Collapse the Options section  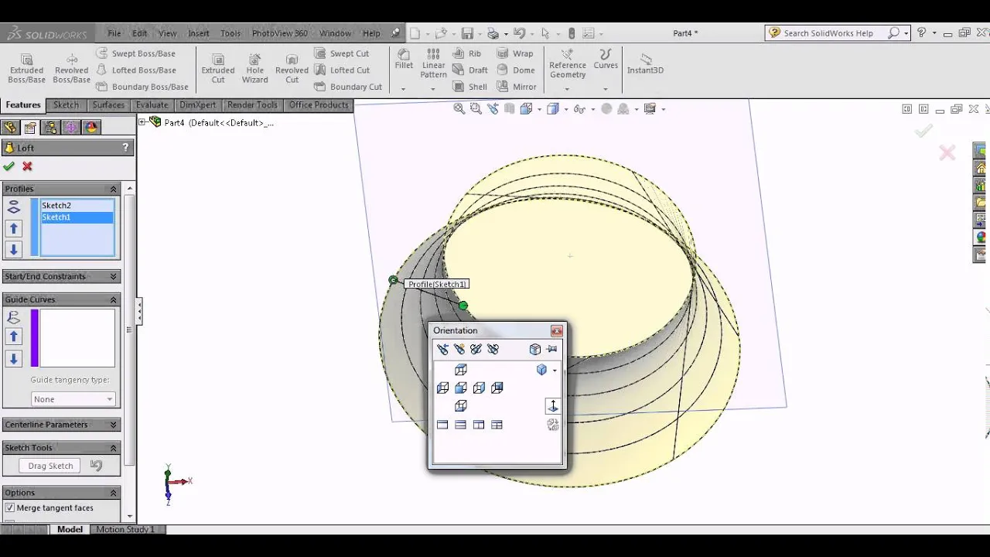[113, 493]
